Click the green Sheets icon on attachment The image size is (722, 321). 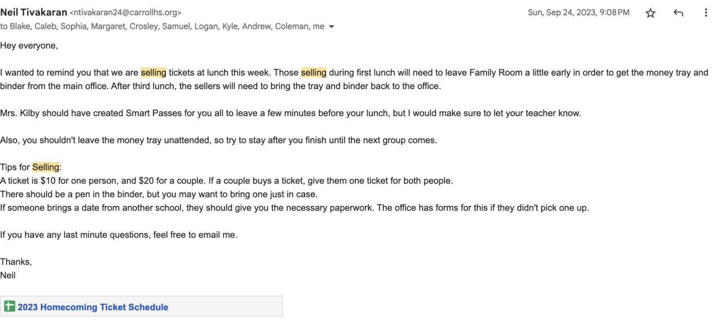[x=10, y=306]
